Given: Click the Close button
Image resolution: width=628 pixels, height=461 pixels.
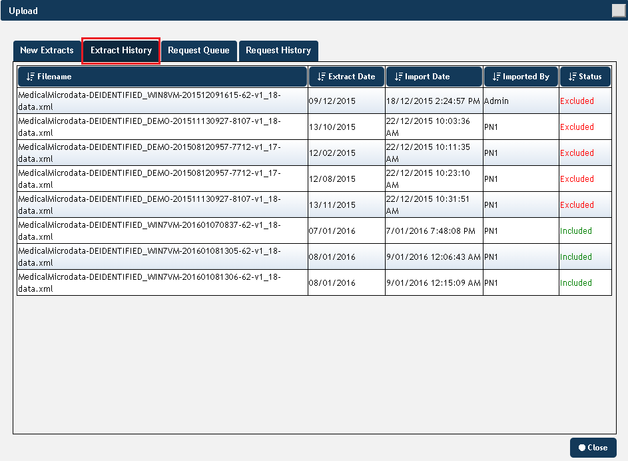Looking at the screenshot, I should tap(593, 448).
